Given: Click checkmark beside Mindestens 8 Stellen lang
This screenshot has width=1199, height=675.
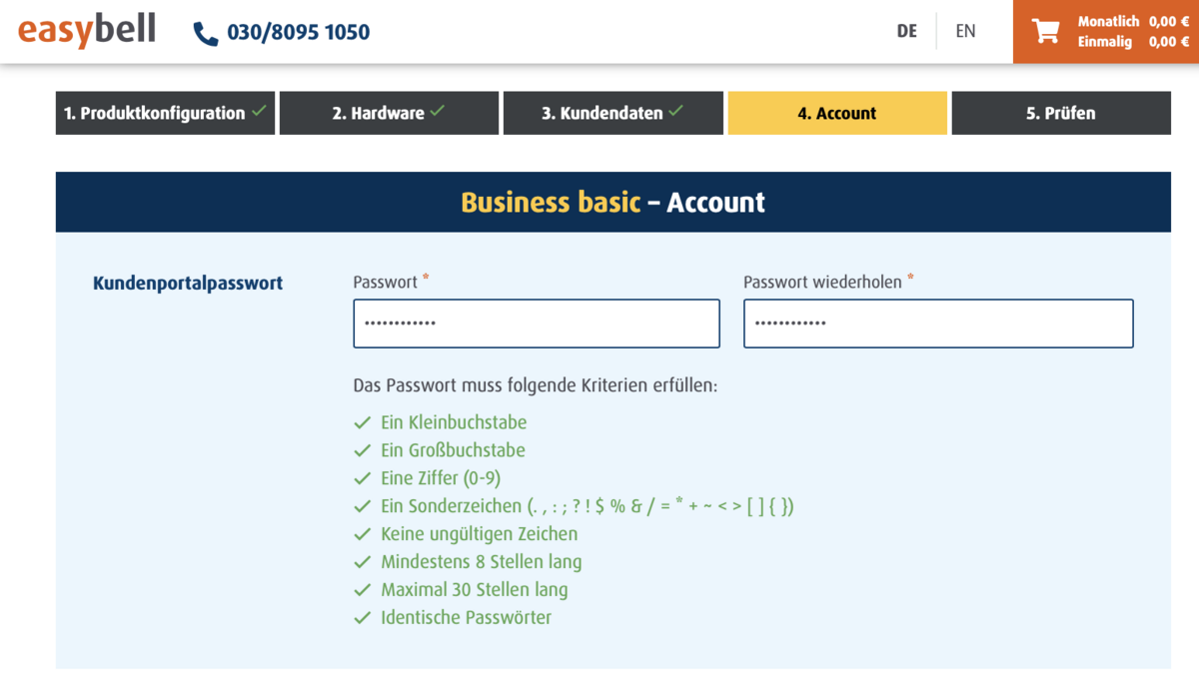Looking at the screenshot, I should pyautogui.click(x=363, y=562).
